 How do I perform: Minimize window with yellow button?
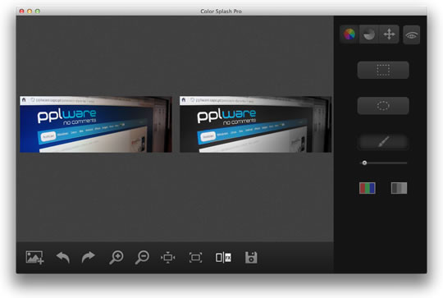pos(30,11)
